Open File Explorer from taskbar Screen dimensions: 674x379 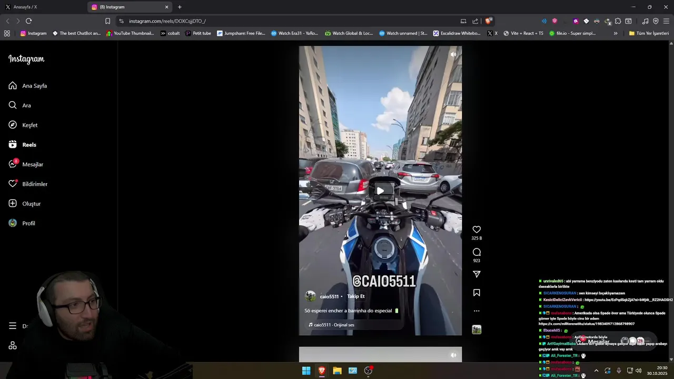pyautogui.click(x=337, y=371)
